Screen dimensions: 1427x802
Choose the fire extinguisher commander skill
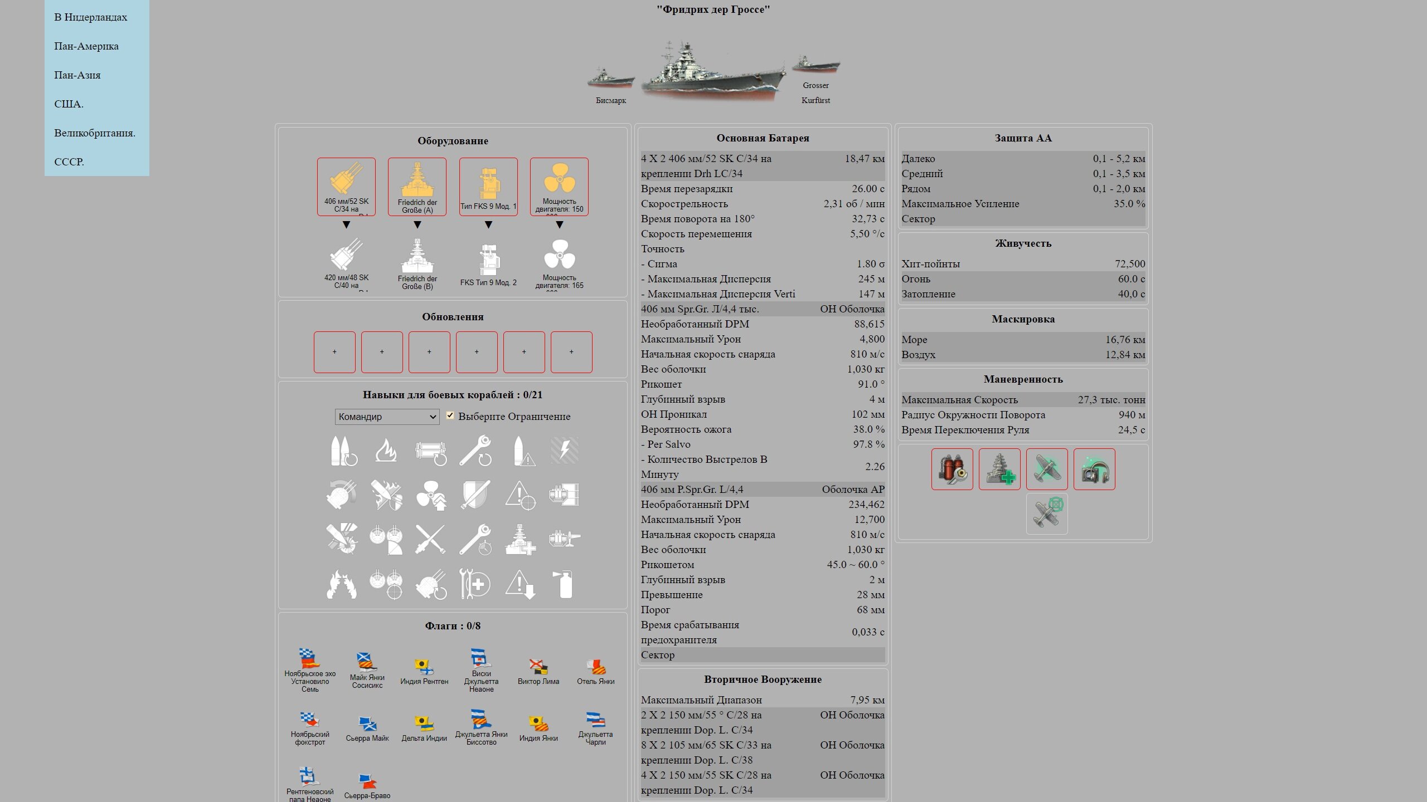tap(565, 584)
